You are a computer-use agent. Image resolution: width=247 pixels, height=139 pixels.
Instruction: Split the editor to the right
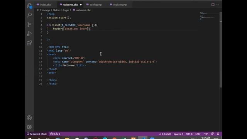(213, 5)
